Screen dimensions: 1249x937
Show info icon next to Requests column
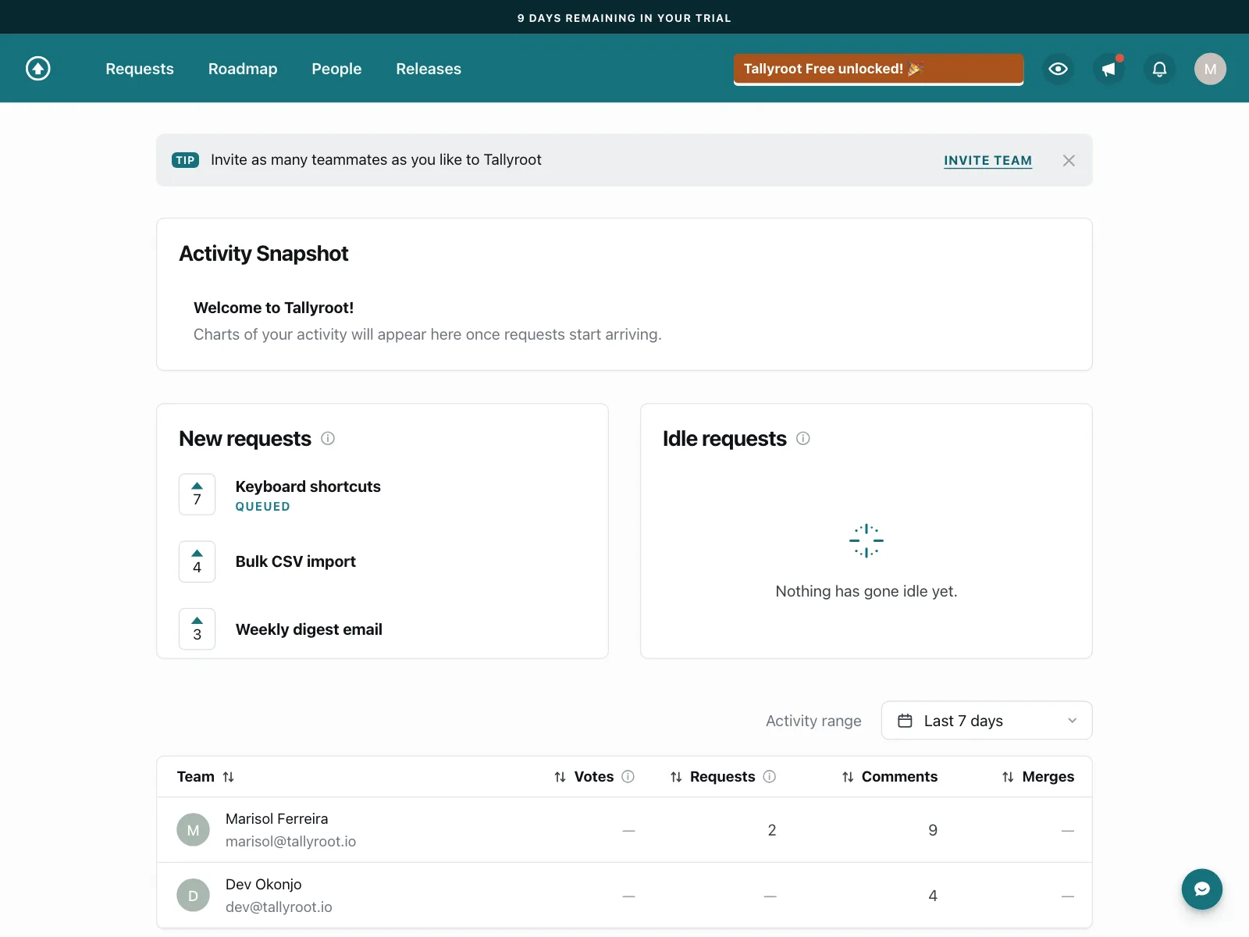(769, 776)
